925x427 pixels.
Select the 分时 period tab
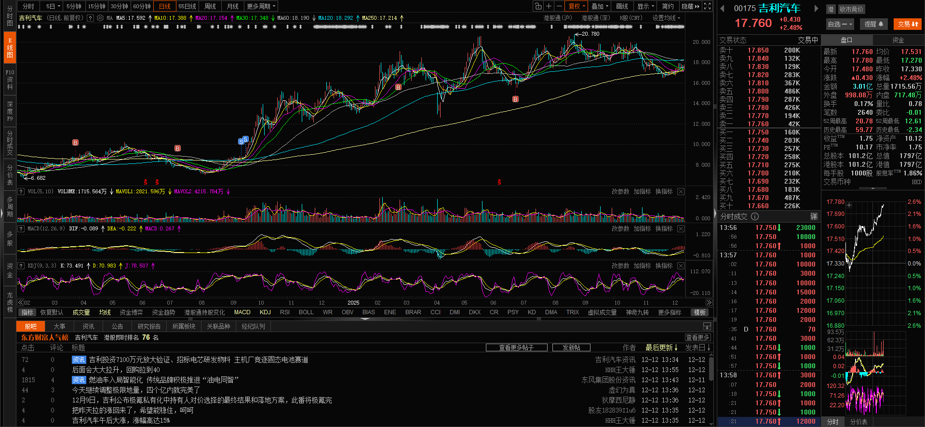(28, 6)
